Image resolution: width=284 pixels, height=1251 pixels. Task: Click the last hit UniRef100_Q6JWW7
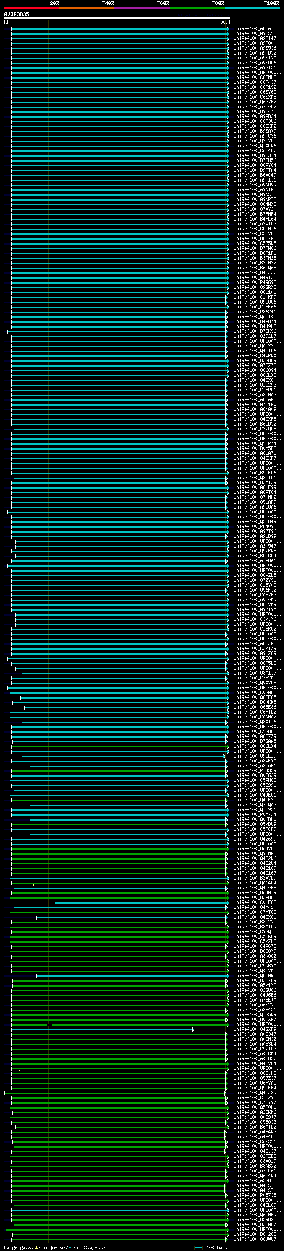254,1239
